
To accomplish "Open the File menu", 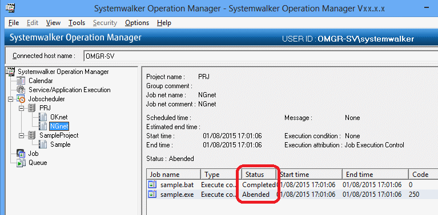I will pos(14,23).
